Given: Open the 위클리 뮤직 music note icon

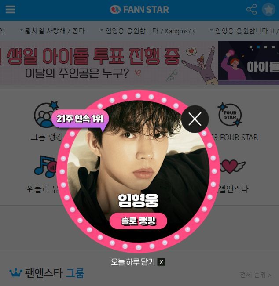Looking at the screenshot, I should point(46,167).
